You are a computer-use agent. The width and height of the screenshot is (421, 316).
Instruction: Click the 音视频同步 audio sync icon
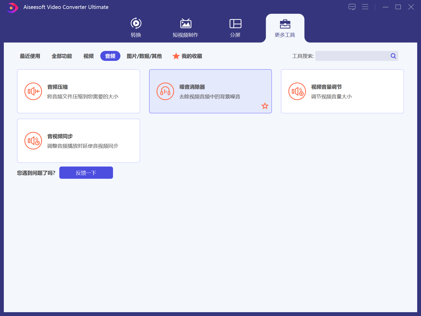click(33, 141)
